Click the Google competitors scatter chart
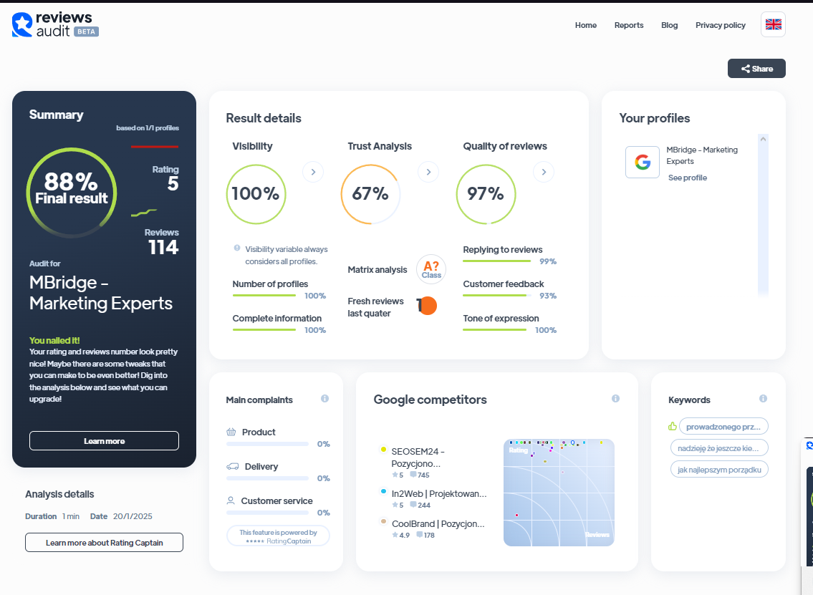The image size is (813, 595). coord(559,493)
